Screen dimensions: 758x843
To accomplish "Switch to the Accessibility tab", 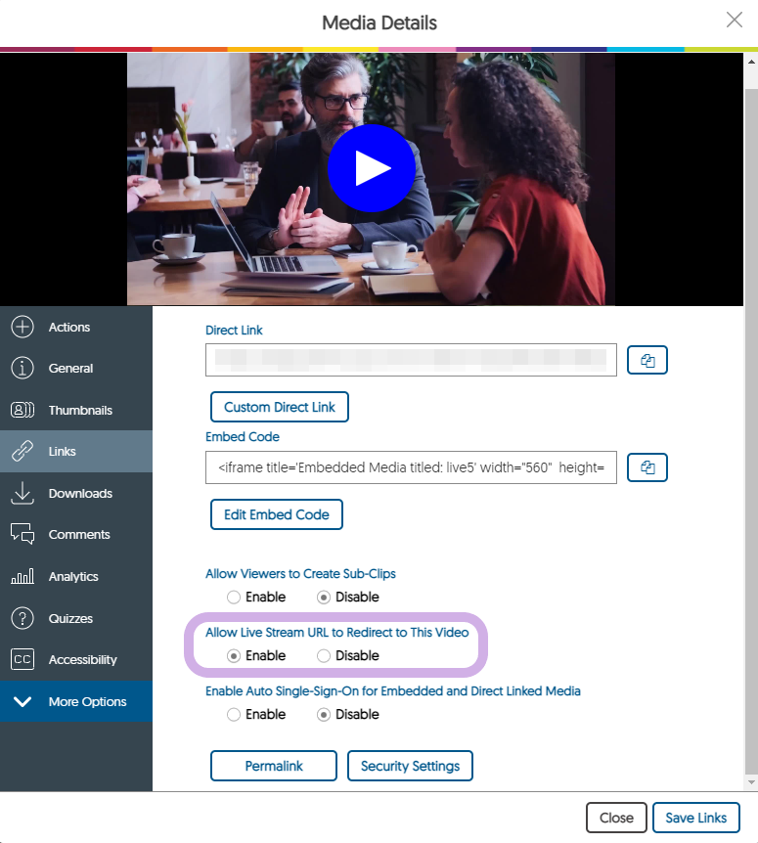I will click(x=82, y=660).
